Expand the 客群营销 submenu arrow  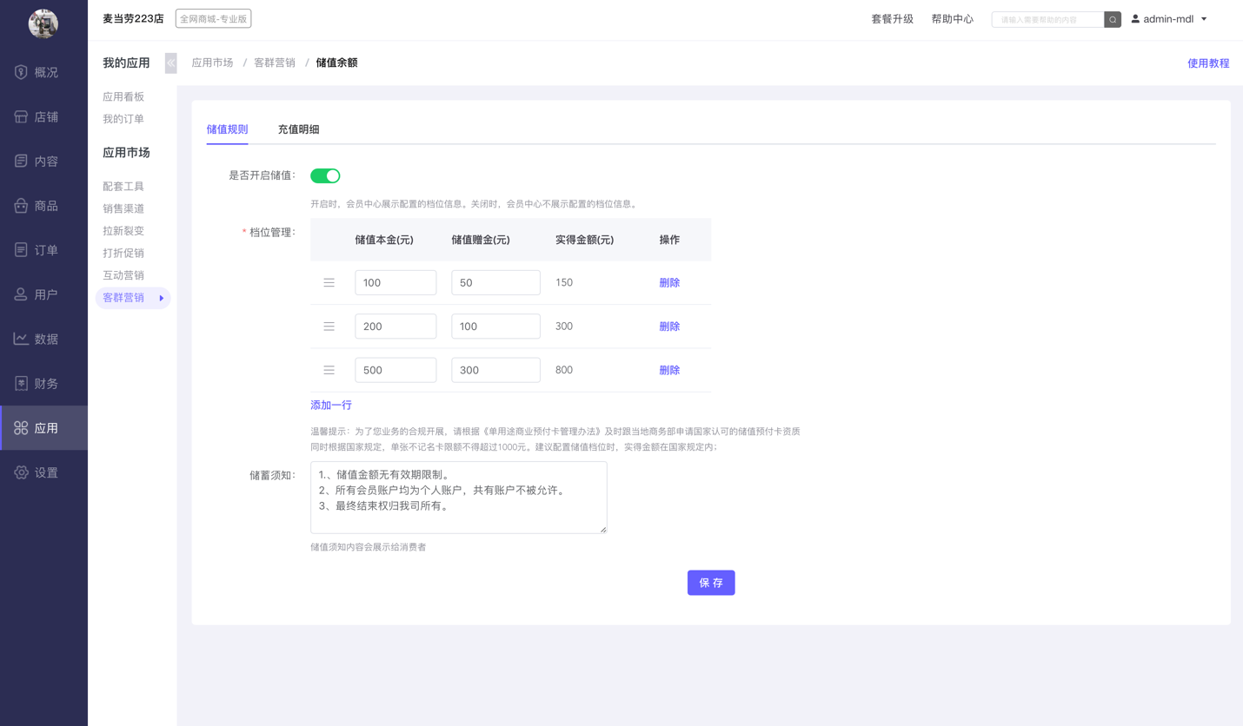(x=162, y=298)
